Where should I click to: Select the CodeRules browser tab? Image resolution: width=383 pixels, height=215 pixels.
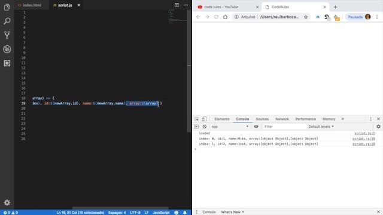280,7
